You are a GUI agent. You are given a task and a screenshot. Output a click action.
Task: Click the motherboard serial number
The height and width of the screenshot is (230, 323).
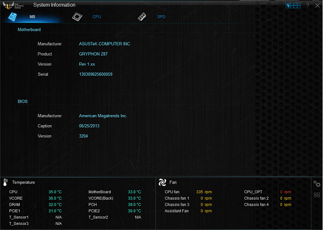(x=96, y=74)
